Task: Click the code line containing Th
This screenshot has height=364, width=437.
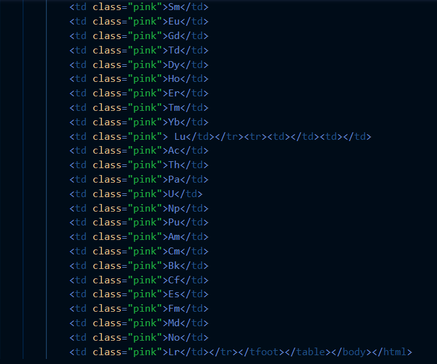Action: pyautogui.click(x=139, y=165)
